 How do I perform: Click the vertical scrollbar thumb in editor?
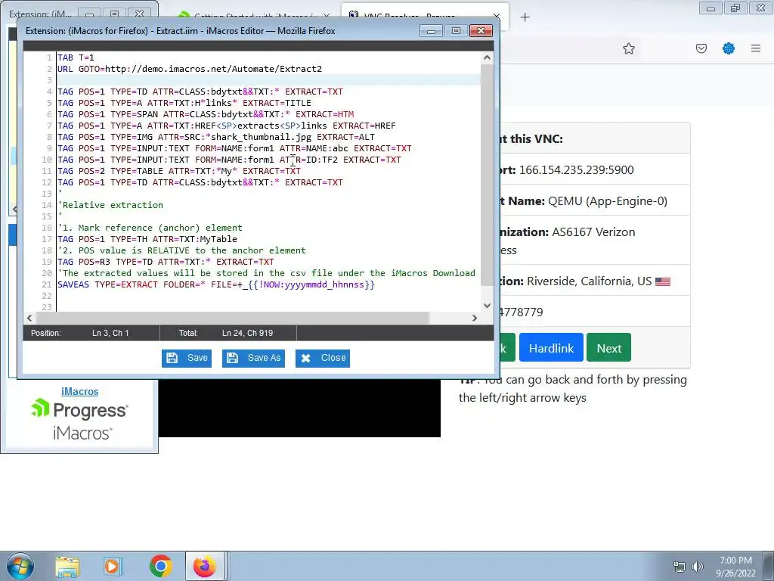click(487, 175)
